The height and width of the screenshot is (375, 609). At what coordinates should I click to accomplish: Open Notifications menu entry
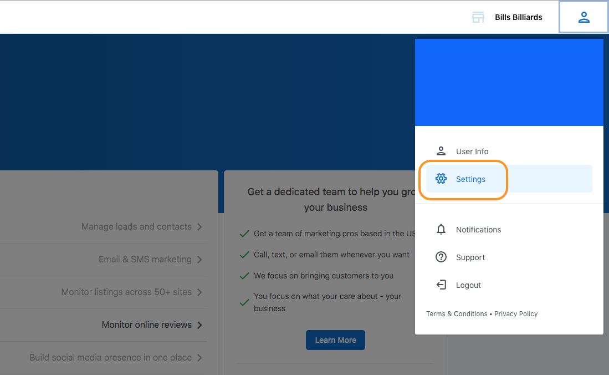coord(509,230)
